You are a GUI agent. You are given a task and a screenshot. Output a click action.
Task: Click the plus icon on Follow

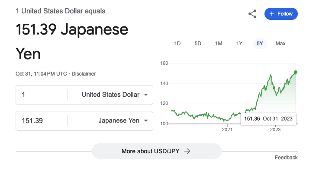pyautogui.click(x=272, y=14)
